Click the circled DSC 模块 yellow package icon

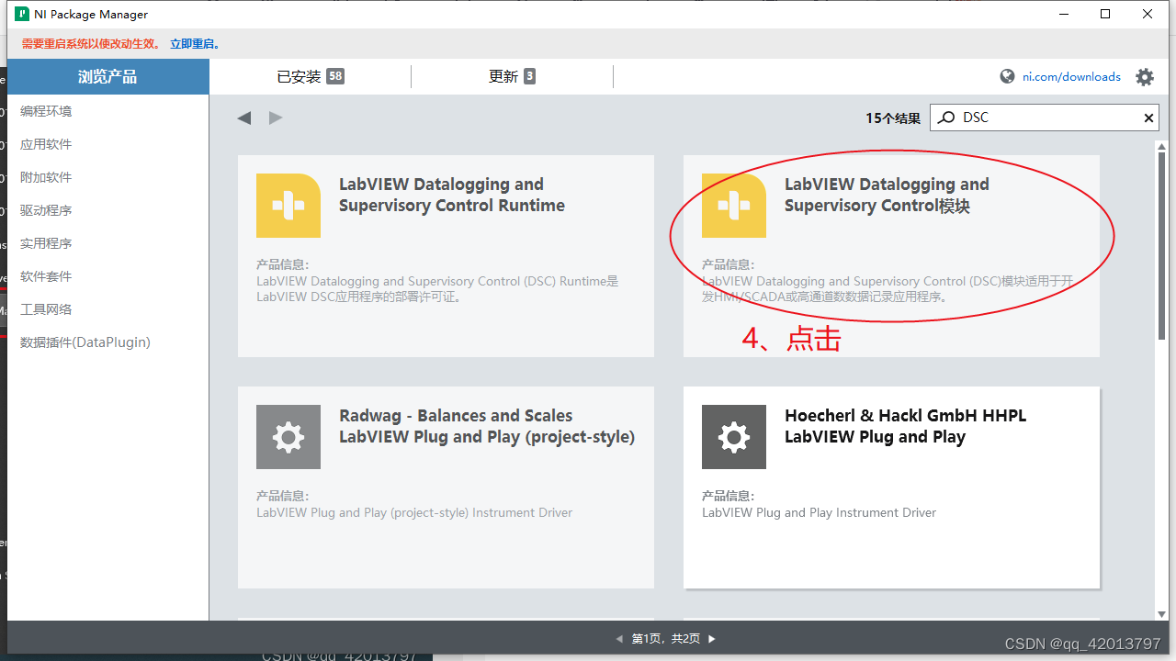(x=734, y=206)
